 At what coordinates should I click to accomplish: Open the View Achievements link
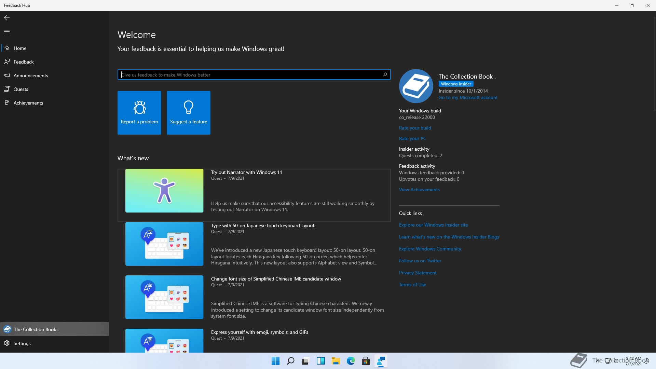coord(419,190)
